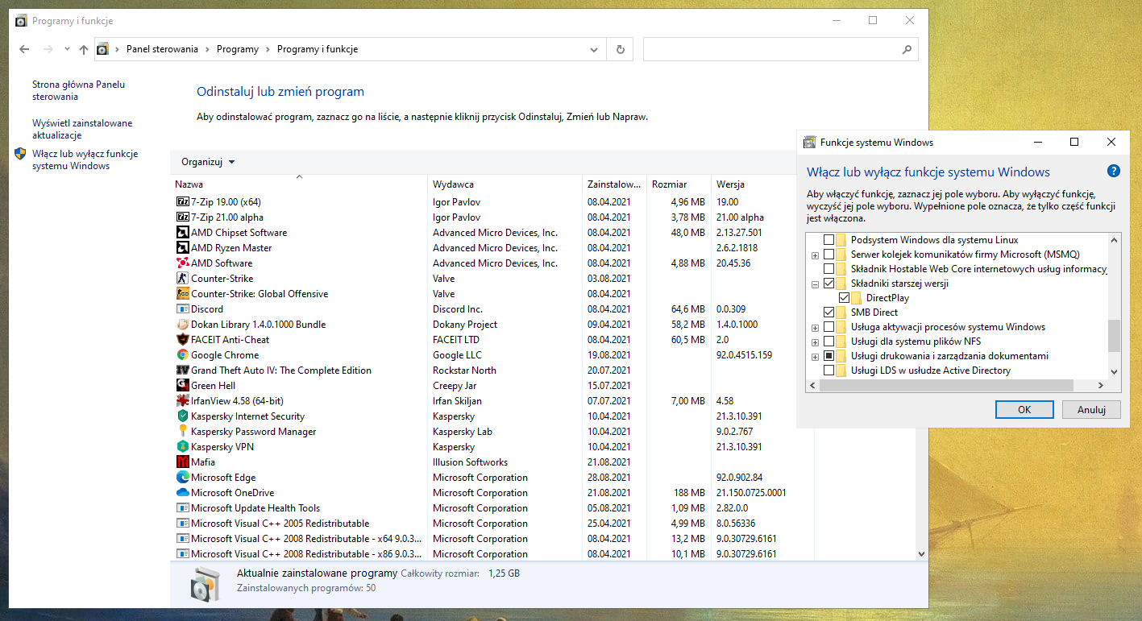1142x621 pixels.
Task: Open Wyświetl zainstalowane aktualizacje link
Action: point(82,130)
